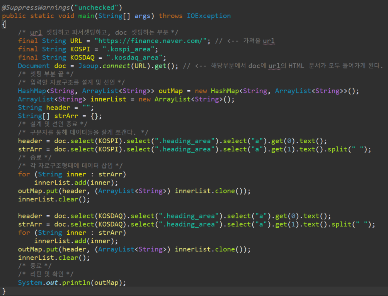Image resolution: width=388 pixels, height=296 pixels.
Task: Click the comment '/* 구분자를 통해 데이터들을 잘게 쪼갠다. */'
Action: [x=83, y=132]
